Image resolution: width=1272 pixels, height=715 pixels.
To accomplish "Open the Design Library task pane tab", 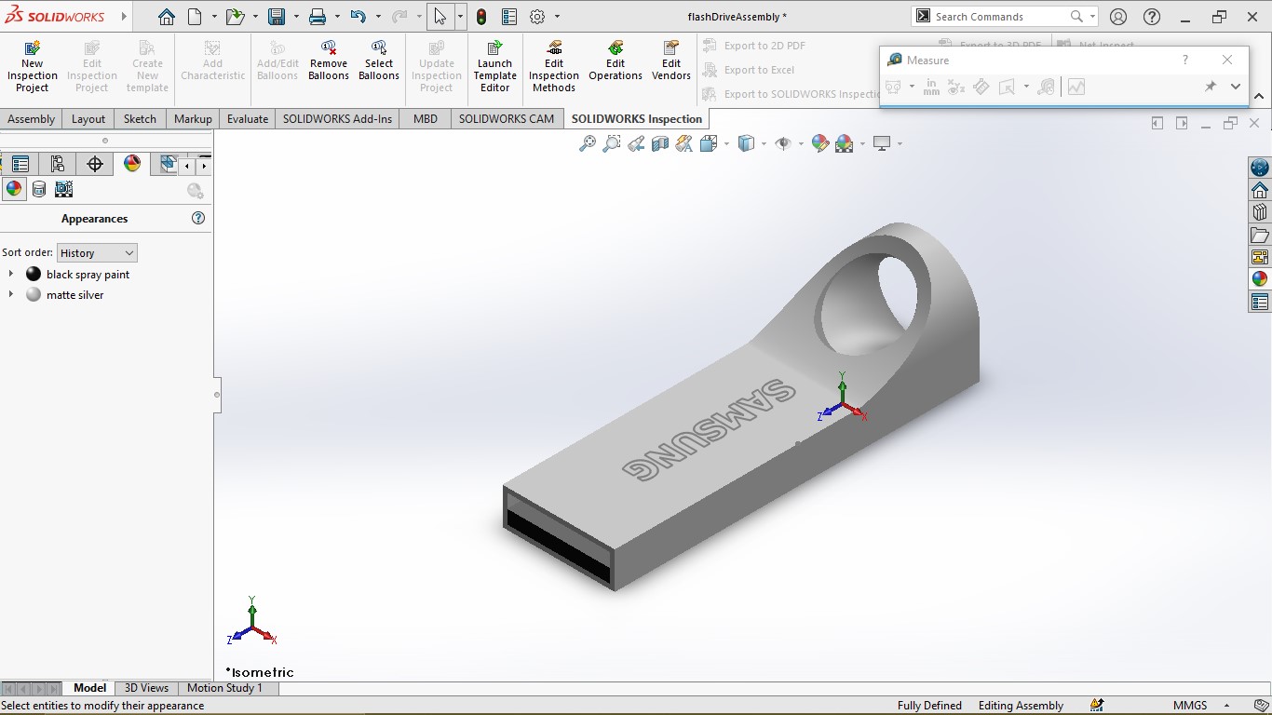I will pyautogui.click(x=1260, y=212).
